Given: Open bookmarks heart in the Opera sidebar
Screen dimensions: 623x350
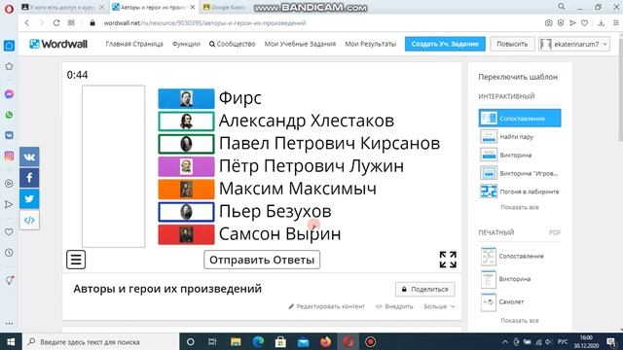Looking at the screenshot, I should coord(9,231).
